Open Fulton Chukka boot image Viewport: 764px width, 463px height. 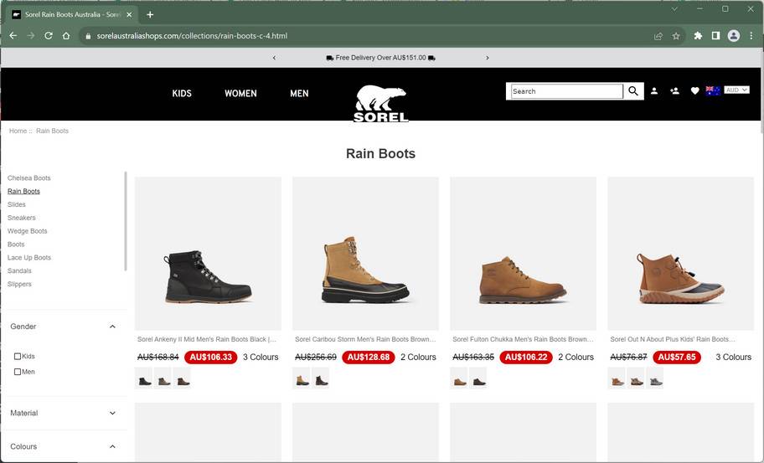(x=523, y=254)
